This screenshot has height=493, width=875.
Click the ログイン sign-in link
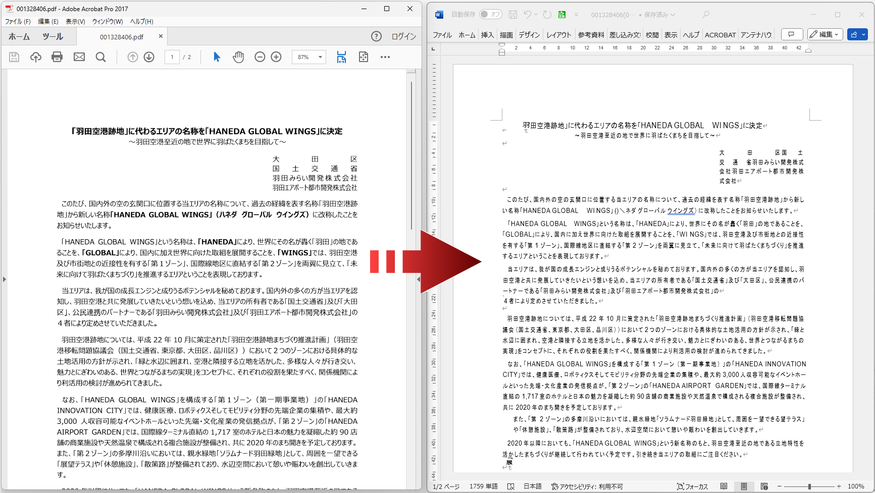point(403,36)
